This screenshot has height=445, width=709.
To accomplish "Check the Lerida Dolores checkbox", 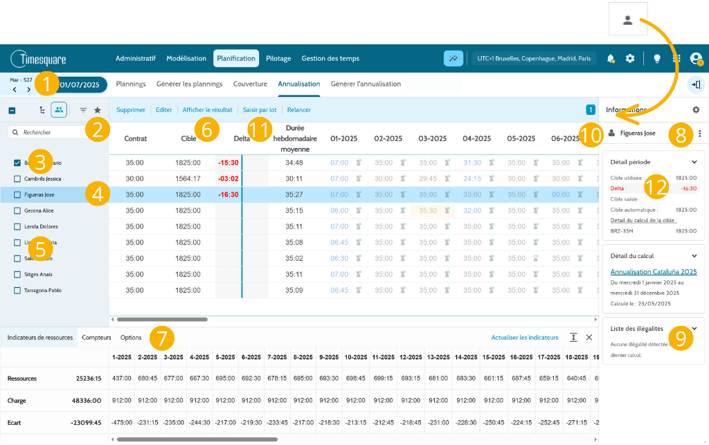I will (x=17, y=226).
